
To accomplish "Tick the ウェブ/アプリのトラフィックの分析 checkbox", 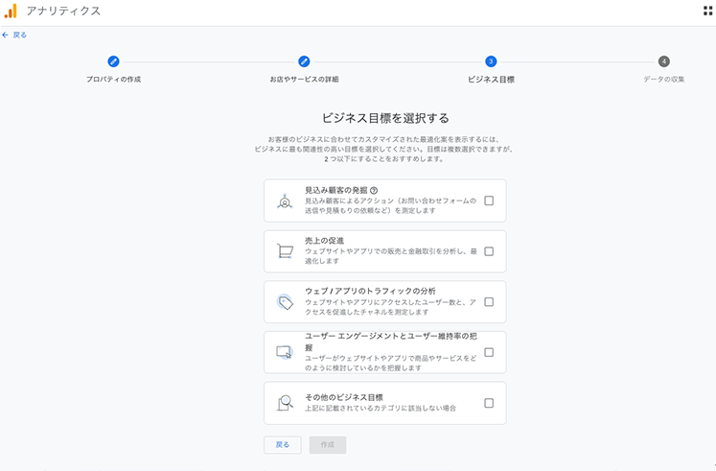I will point(489,302).
